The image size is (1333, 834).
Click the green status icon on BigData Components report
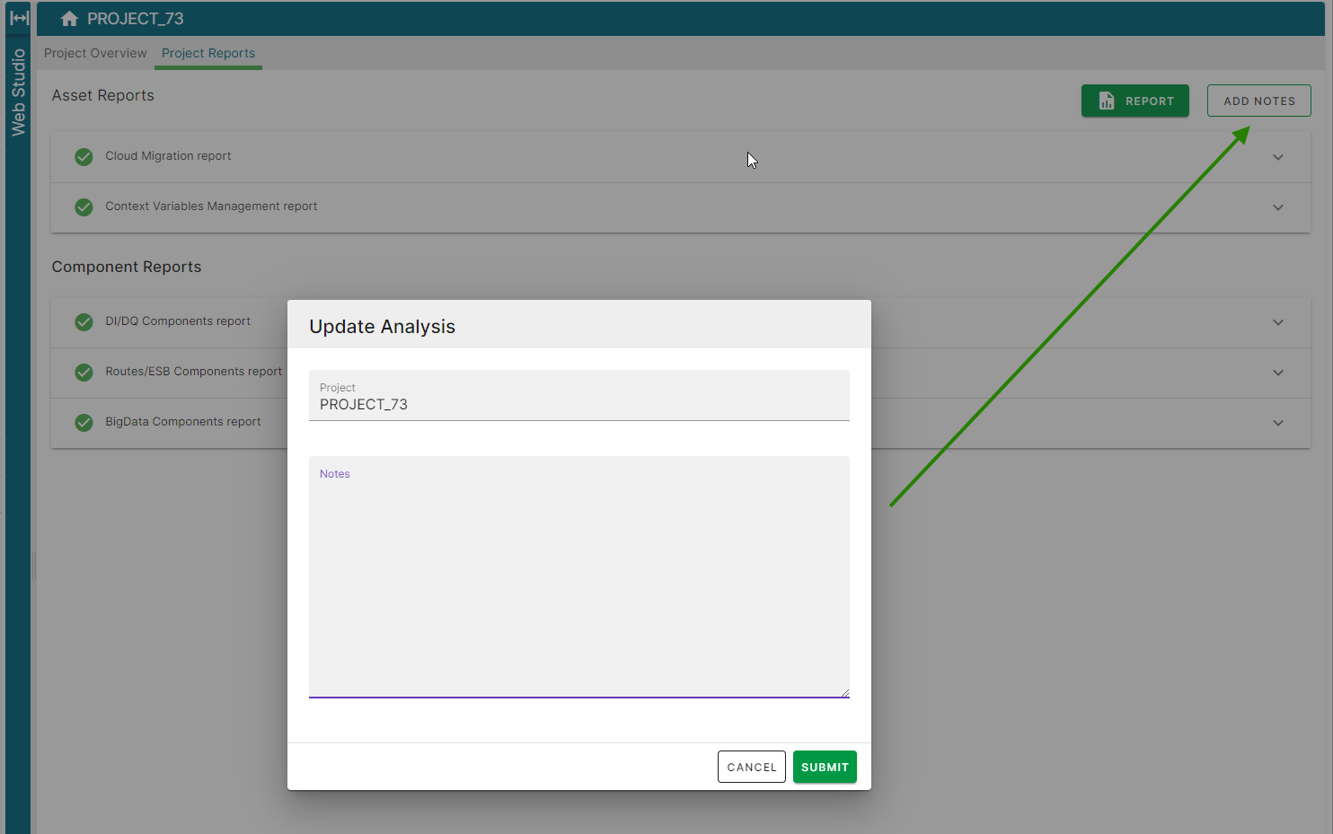coord(83,422)
